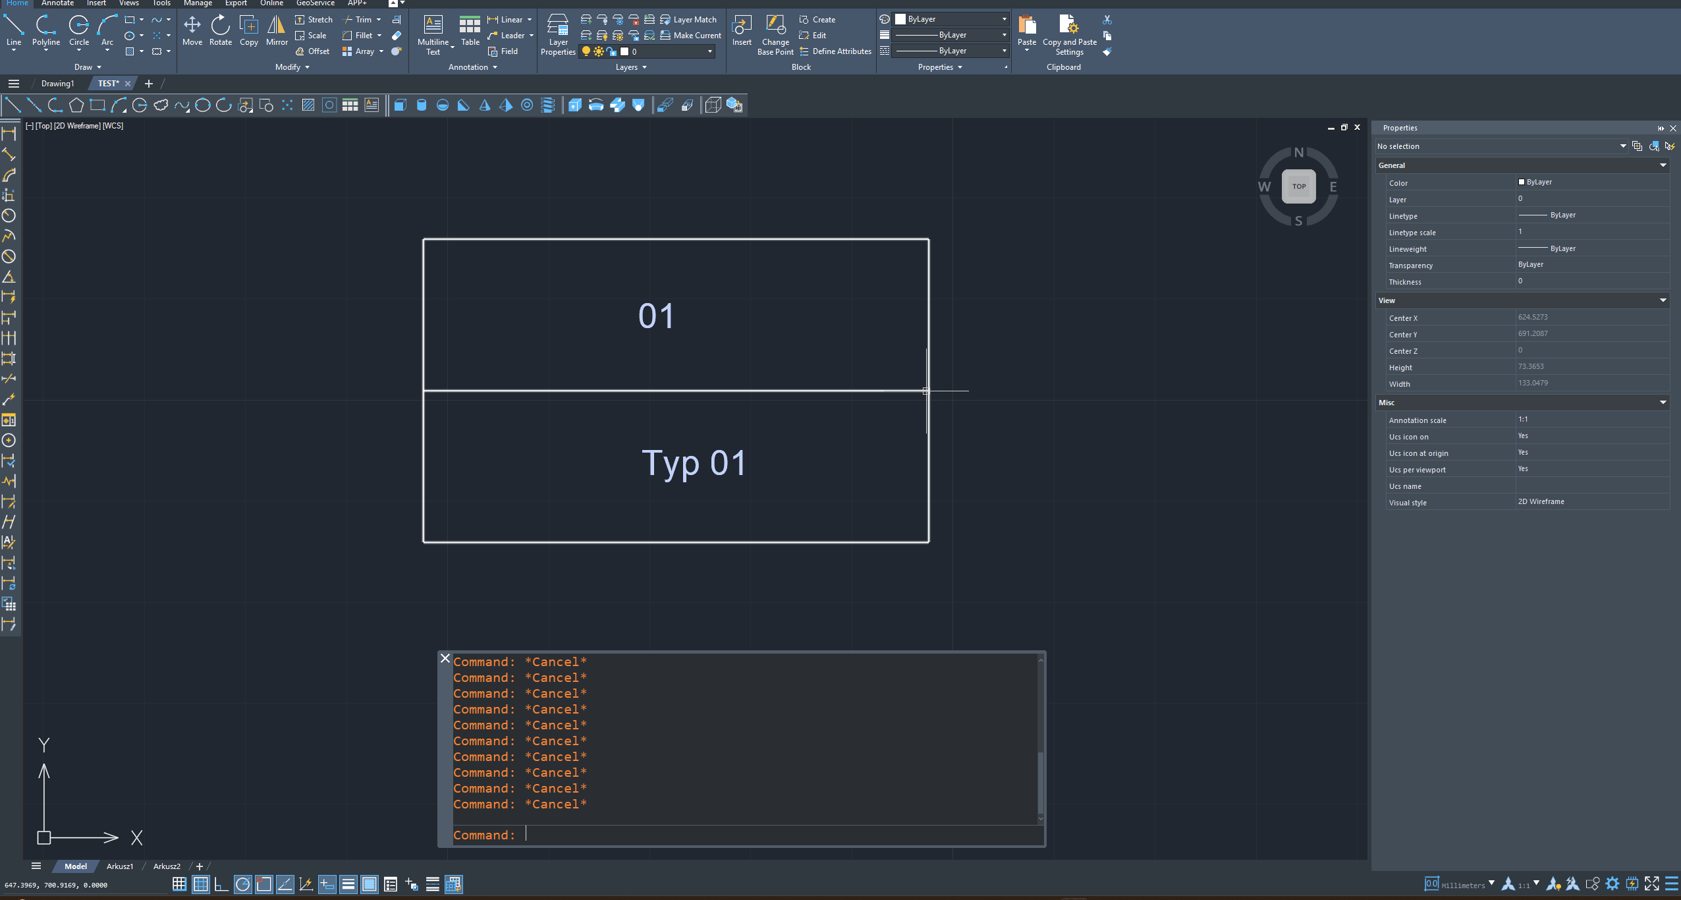Open the color ByLayer dropdown in Properties ribbon
This screenshot has height=900, width=1681.
(951, 19)
